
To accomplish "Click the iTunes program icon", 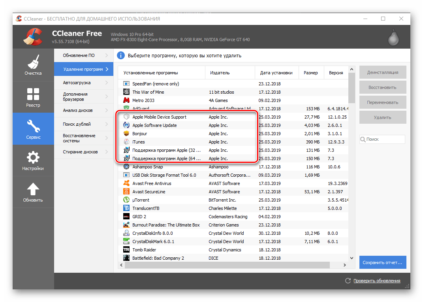I will 126,142.
